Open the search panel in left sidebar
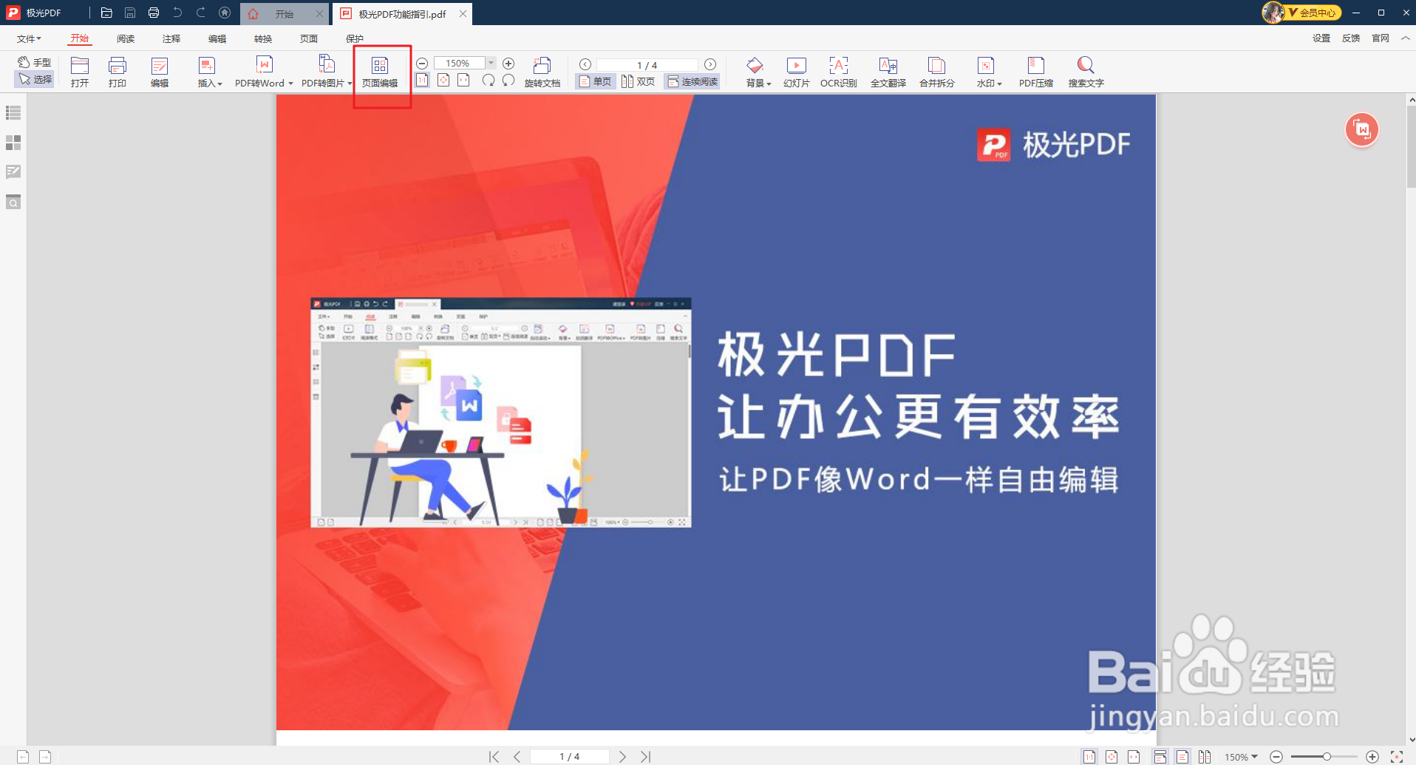The height and width of the screenshot is (765, 1416). coord(13,202)
